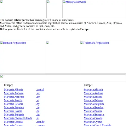Screen dimensions: 126x126
Task: Click the .at domain link
Action: (37, 100)
